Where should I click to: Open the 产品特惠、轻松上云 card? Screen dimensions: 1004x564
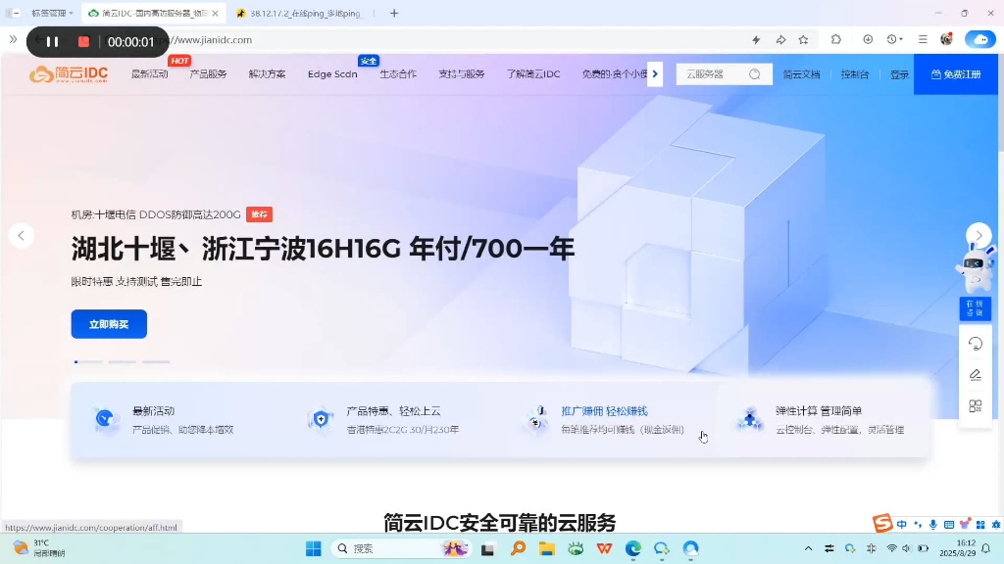tap(394, 419)
